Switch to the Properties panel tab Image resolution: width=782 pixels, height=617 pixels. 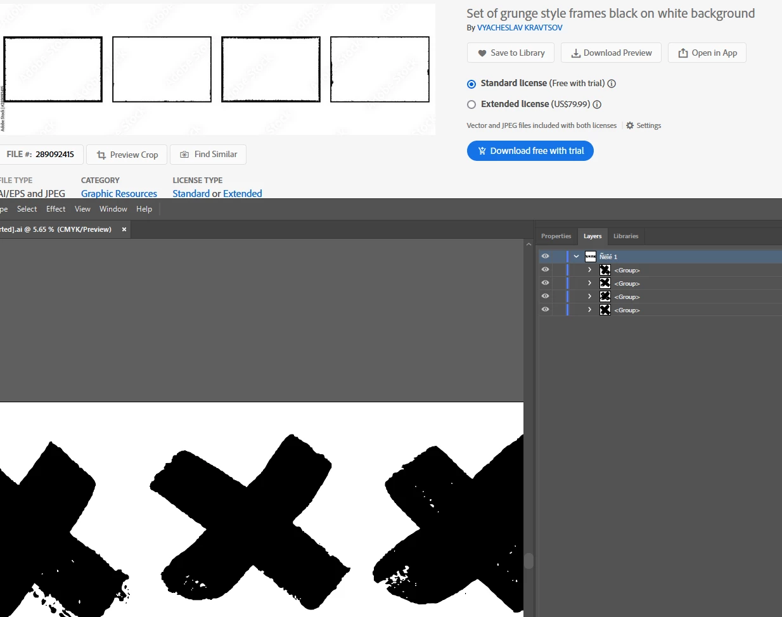556,236
